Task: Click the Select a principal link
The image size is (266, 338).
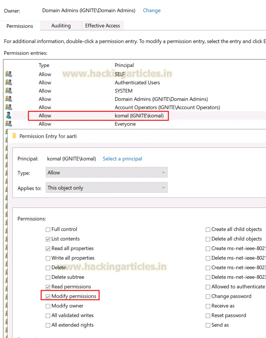Action: [x=122, y=159]
